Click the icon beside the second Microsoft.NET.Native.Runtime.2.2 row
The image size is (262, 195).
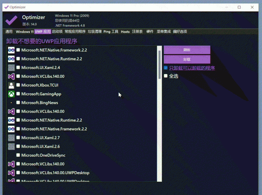11,120
